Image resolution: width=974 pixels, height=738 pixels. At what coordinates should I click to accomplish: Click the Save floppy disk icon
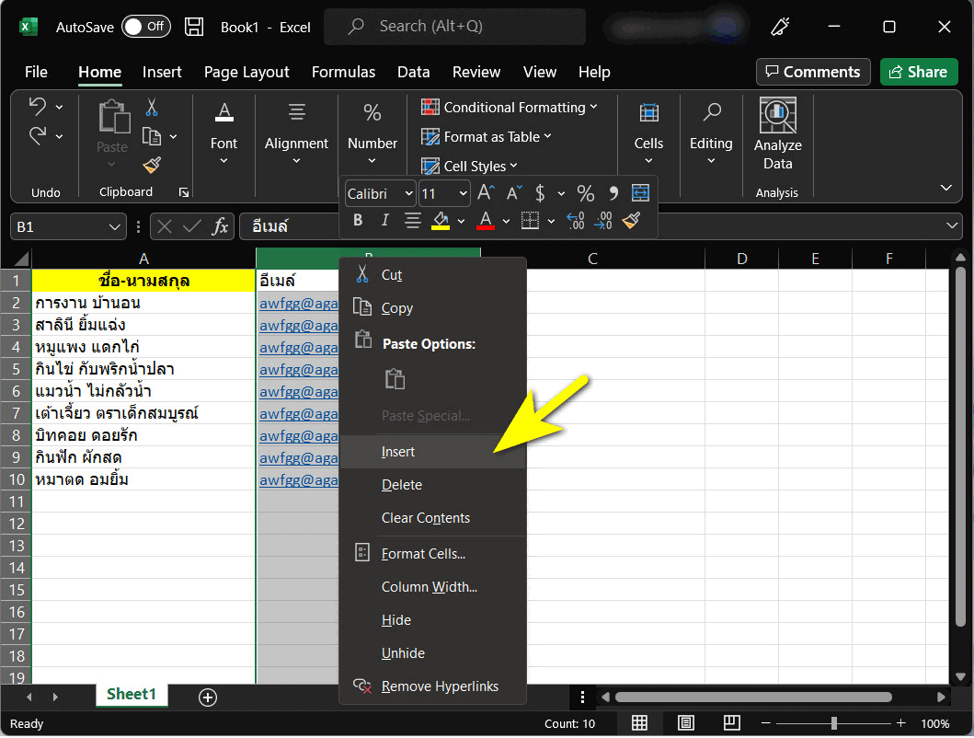click(x=194, y=27)
